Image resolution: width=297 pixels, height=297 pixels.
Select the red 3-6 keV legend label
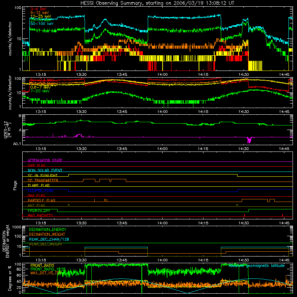pos(39,9)
